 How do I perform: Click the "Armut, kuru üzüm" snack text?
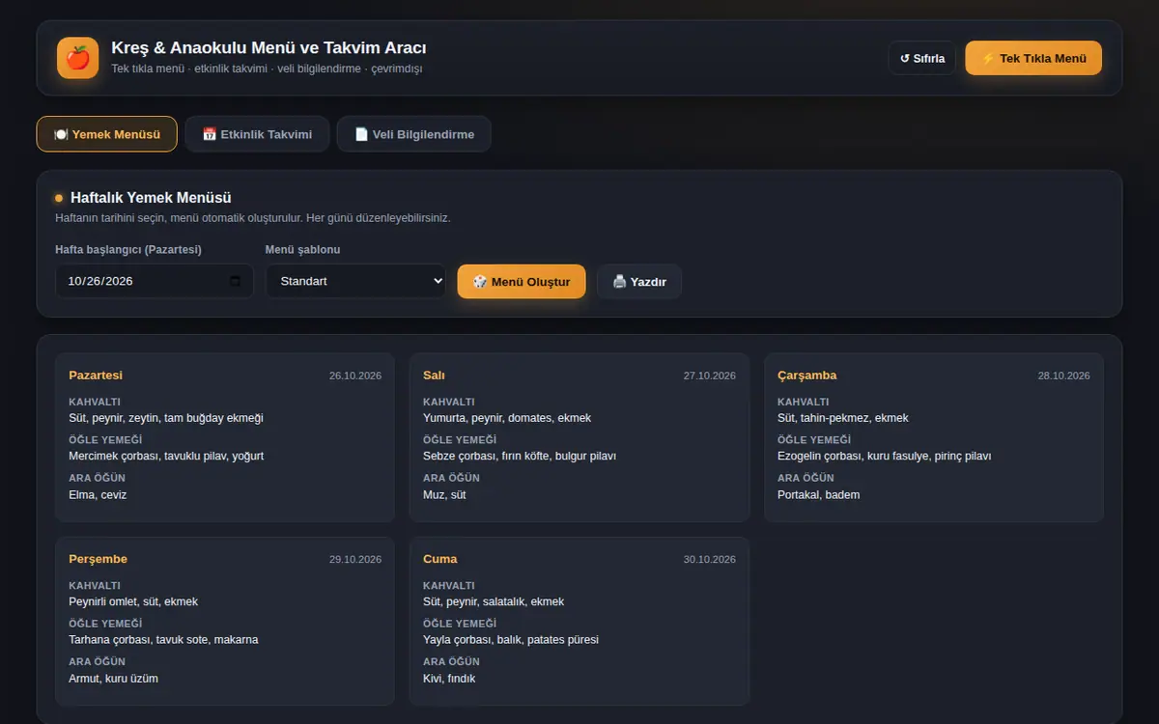coord(113,678)
